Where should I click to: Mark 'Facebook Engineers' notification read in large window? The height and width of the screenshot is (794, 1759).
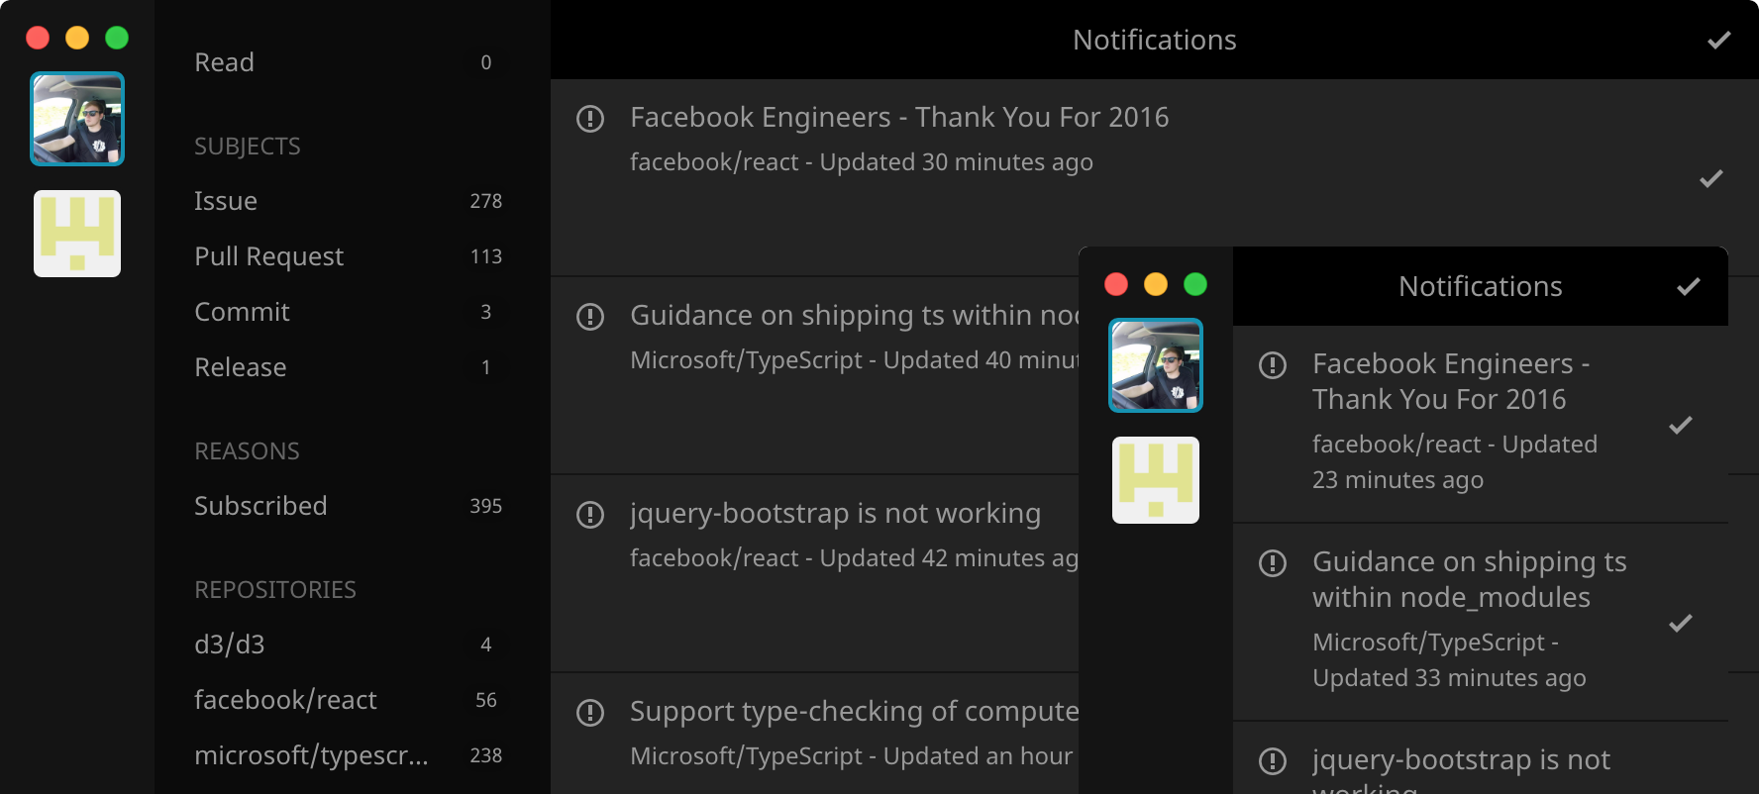click(x=1711, y=178)
